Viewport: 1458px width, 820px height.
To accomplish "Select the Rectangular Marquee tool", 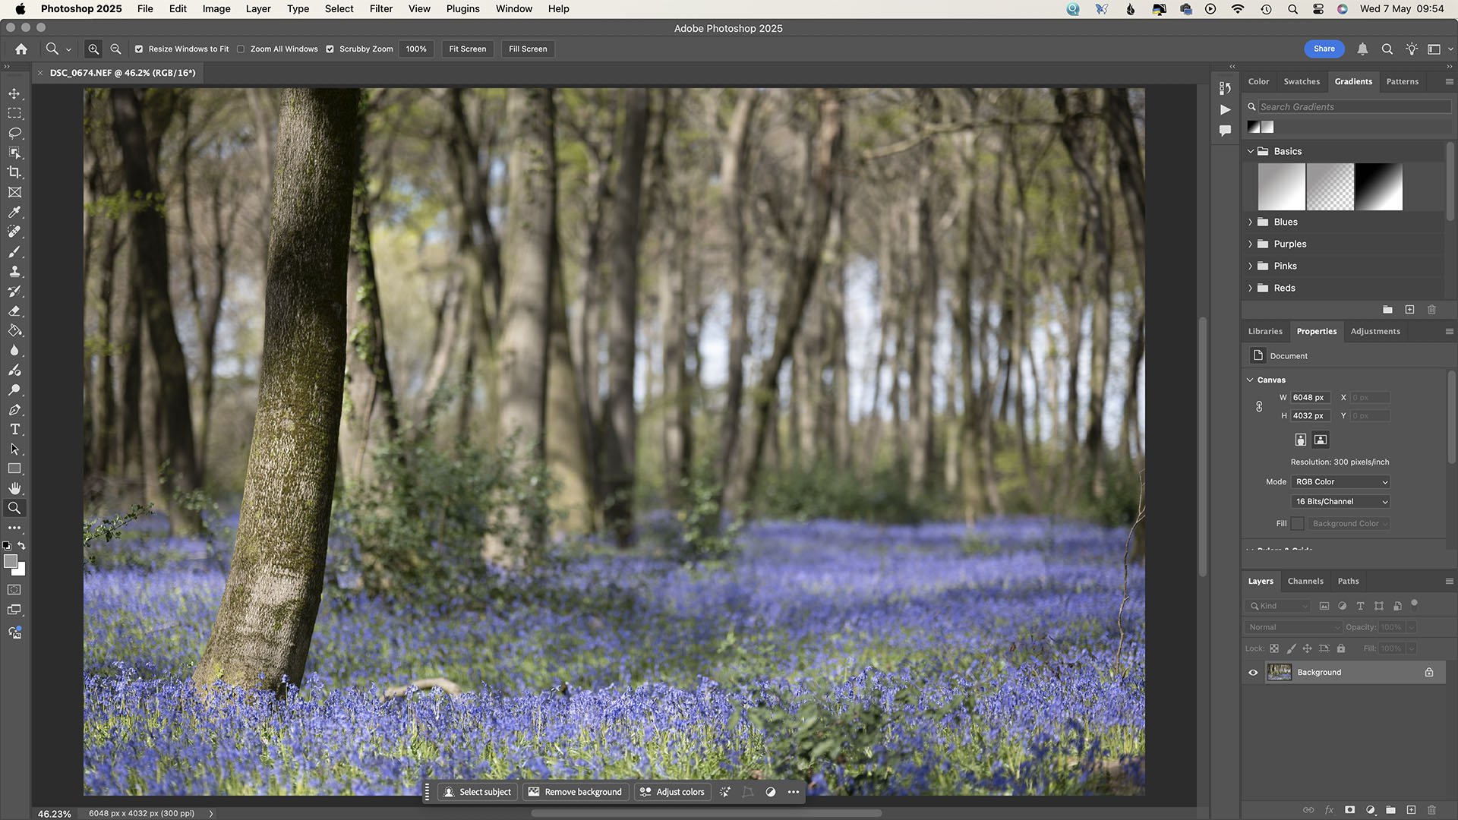I will coord(14,113).
